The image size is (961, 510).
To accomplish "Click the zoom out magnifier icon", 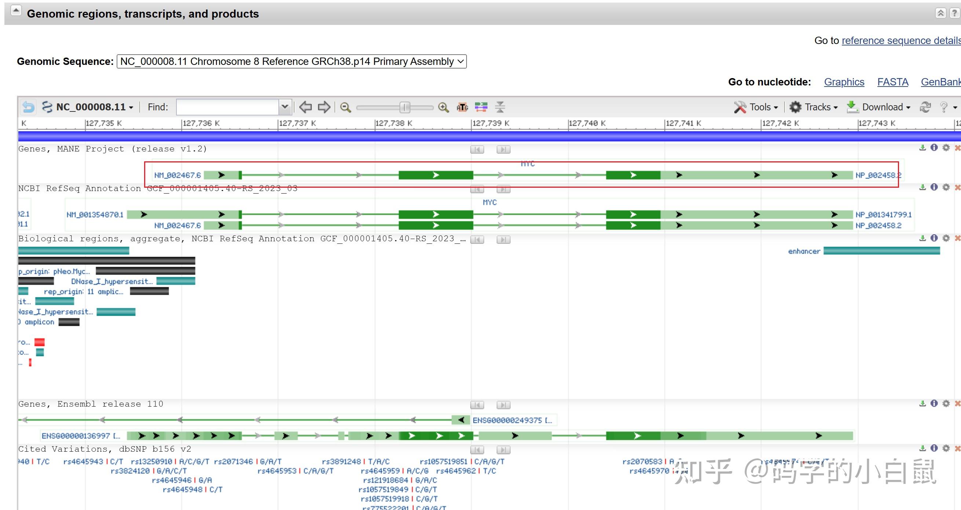I will (346, 107).
